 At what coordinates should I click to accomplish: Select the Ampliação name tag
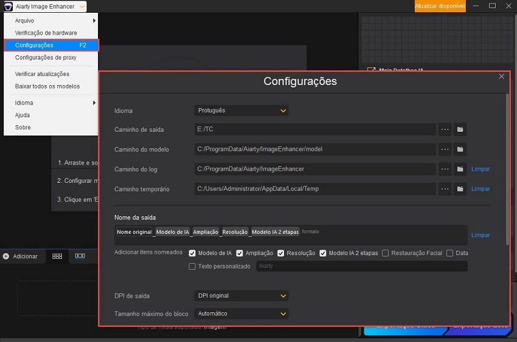pyautogui.click(x=206, y=231)
